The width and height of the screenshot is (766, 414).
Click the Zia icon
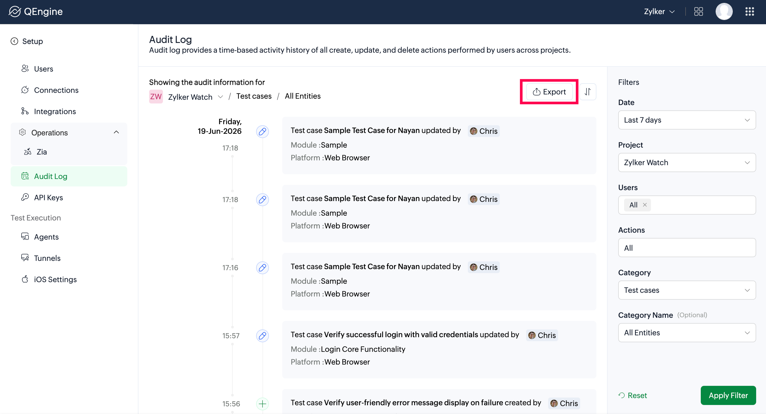[28, 152]
